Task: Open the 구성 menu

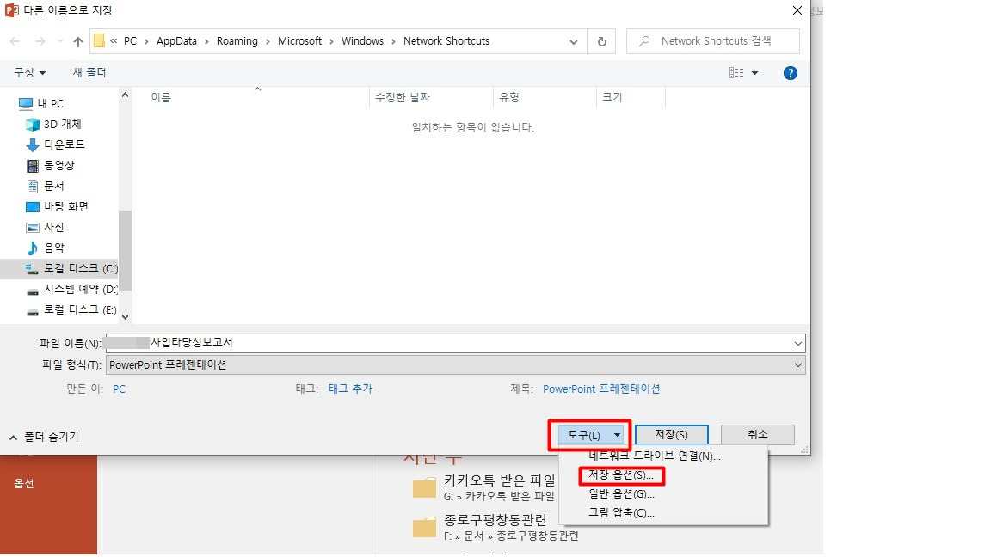Action: pyautogui.click(x=30, y=72)
